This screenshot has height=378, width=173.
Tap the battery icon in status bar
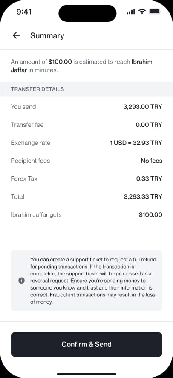tap(155, 12)
